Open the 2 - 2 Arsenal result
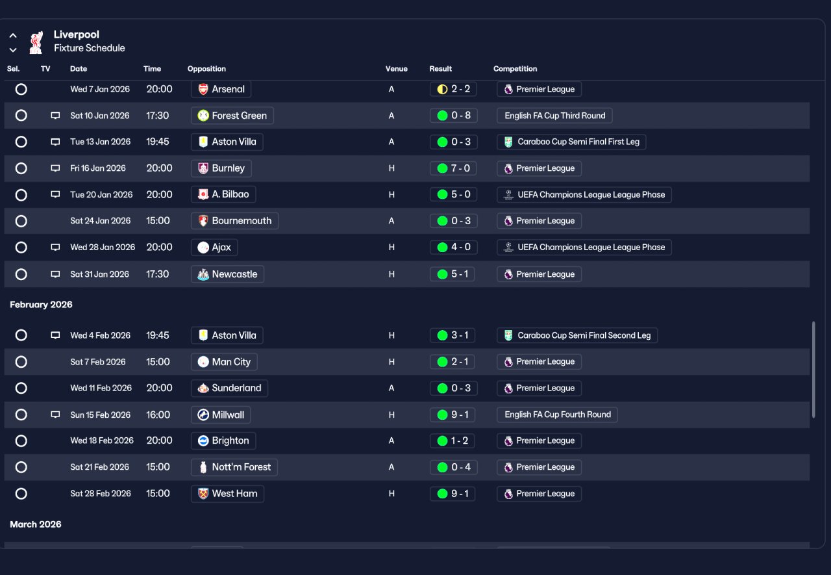831x575 pixels. (x=453, y=89)
